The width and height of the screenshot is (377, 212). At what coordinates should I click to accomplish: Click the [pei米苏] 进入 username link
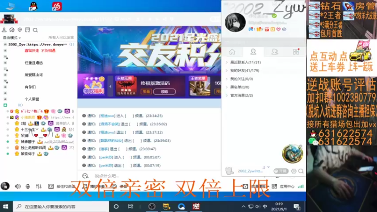tap(107, 157)
